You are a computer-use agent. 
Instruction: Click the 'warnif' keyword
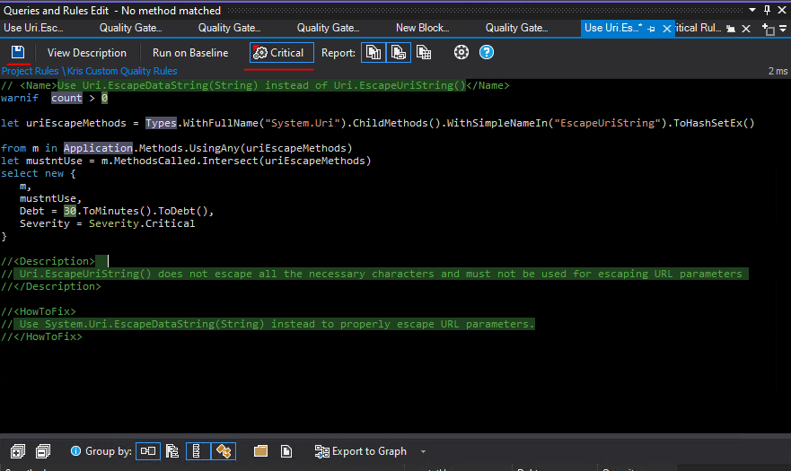tap(20, 98)
